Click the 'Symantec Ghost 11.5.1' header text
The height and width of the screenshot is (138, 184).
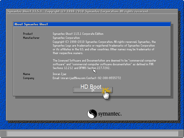(25, 11)
